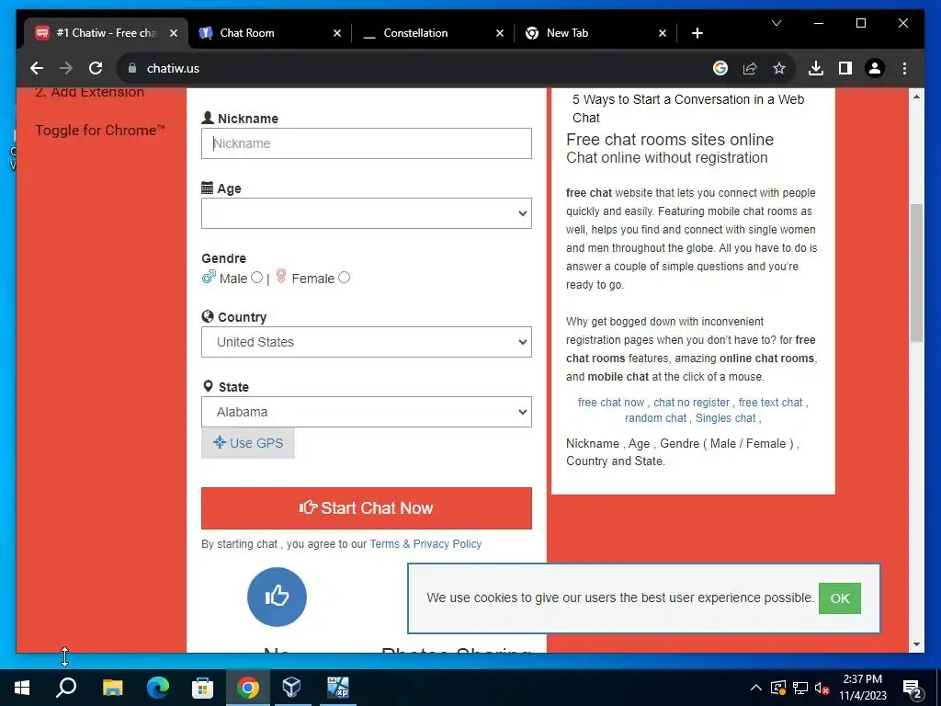This screenshot has width=941, height=706.
Task: Open a new tab with plus button
Action: (697, 33)
